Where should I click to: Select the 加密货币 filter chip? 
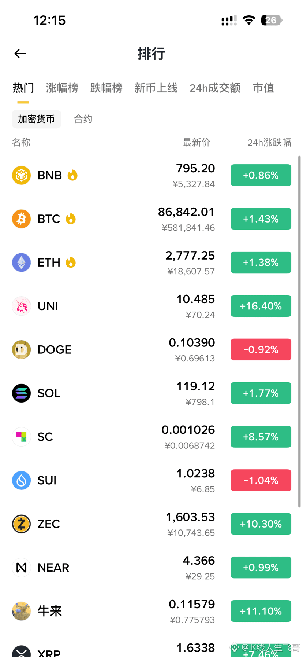tap(37, 119)
